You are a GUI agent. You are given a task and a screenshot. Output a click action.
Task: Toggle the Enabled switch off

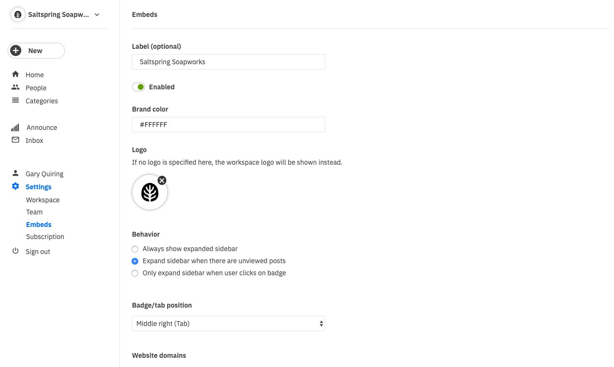pyautogui.click(x=138, y=87)
